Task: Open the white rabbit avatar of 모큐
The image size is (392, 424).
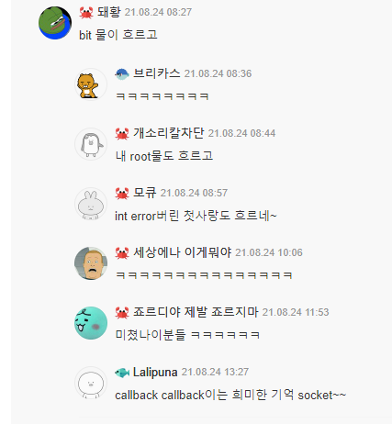Action: 91,204
